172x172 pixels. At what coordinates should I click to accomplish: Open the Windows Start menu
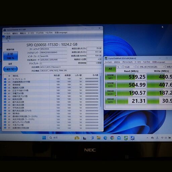pyautogui.click(x=44, y=138)
